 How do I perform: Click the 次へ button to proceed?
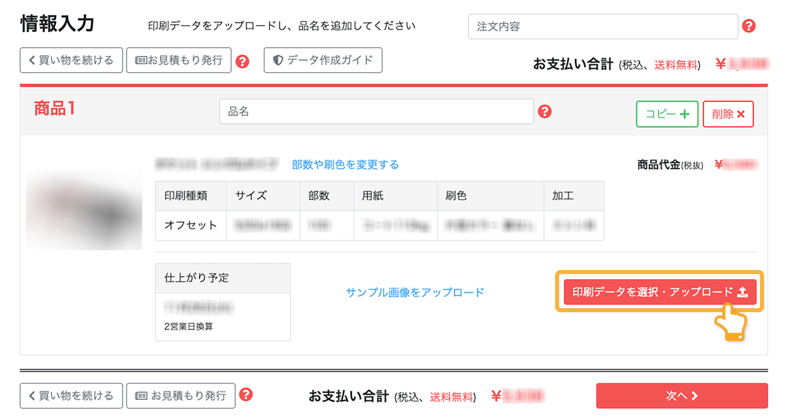pyautogui.click(x=682, y=396)
